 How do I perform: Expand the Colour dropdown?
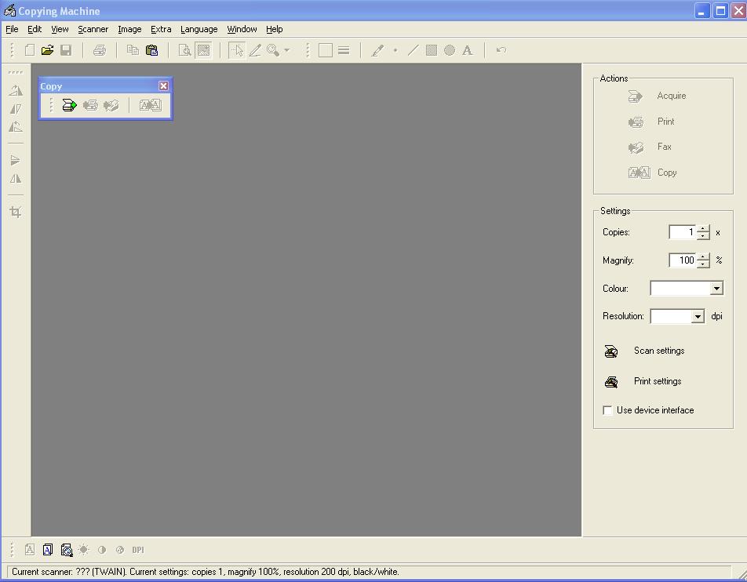coord(716,288)
